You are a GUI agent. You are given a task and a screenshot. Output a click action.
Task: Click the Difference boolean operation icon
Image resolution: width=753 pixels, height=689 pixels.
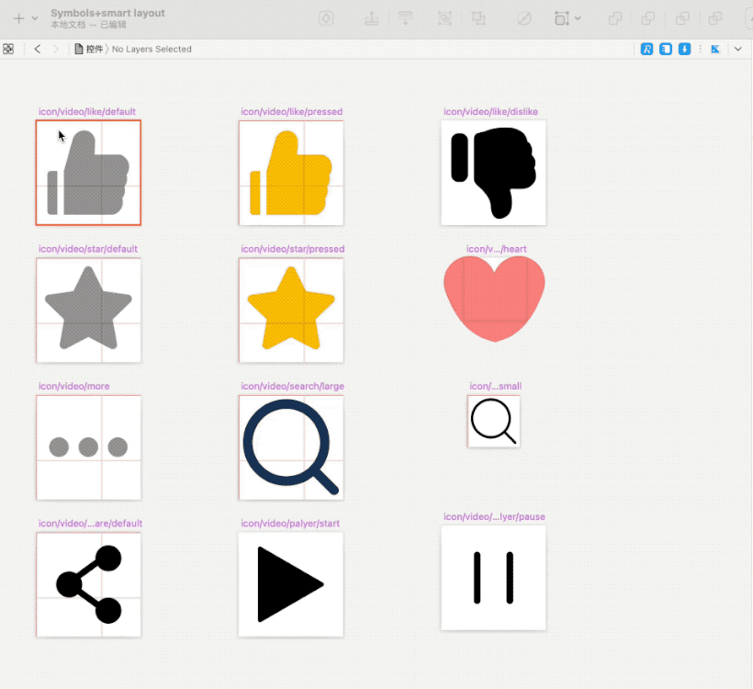click(x=715, y=18)
